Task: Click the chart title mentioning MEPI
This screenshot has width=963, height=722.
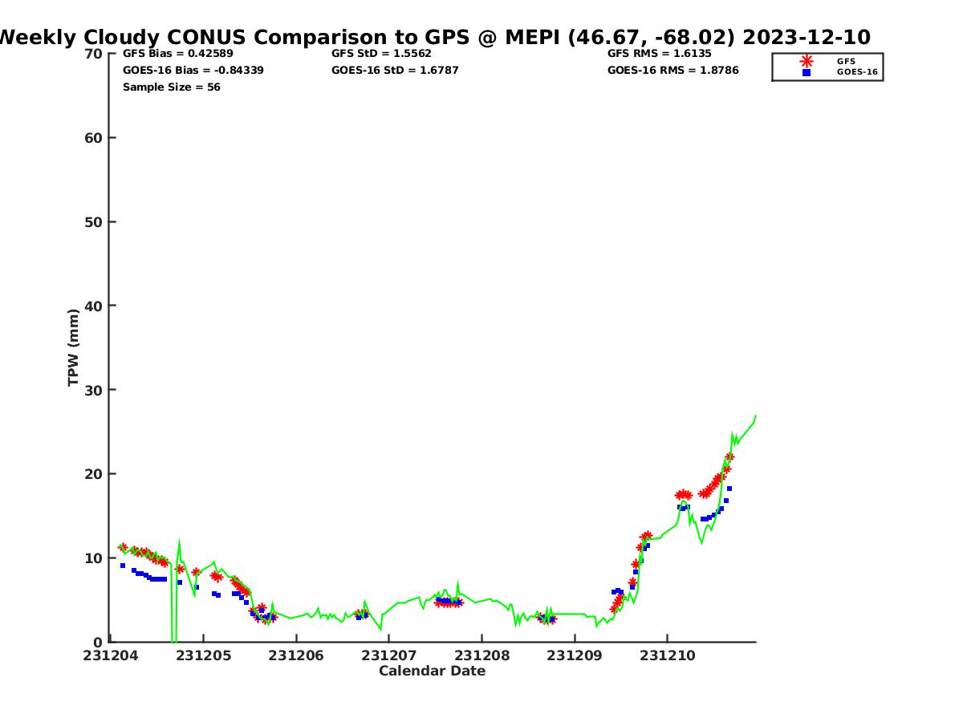Action: 433,37
